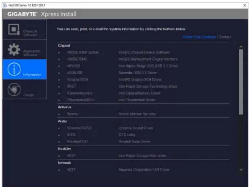The width and height of the screenshot is (249, 187).
Task: Open the Google Chrome icon in sidebar
Action: click(x=14, y=89)
